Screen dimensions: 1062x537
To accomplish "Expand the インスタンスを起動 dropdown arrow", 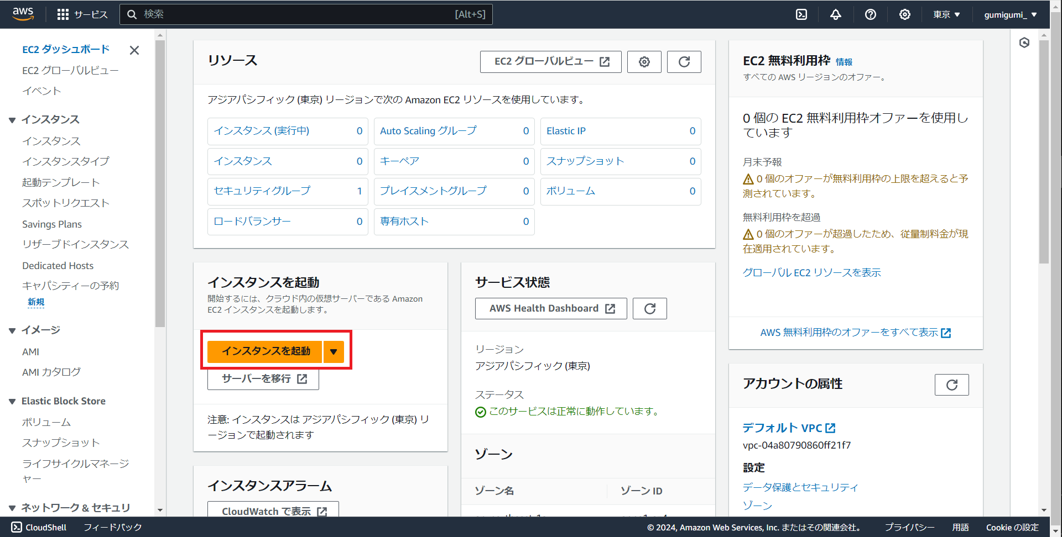I will pyautogui.click(x=334, y=351).
